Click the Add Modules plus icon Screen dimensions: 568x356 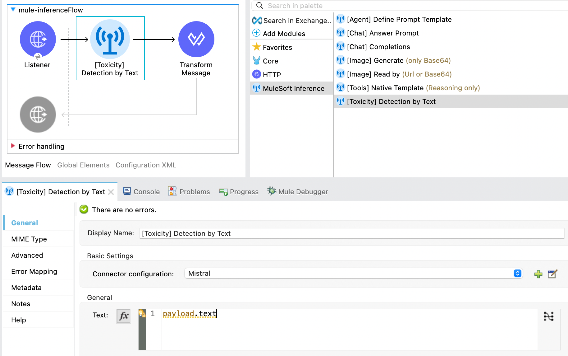pos(256,33)
